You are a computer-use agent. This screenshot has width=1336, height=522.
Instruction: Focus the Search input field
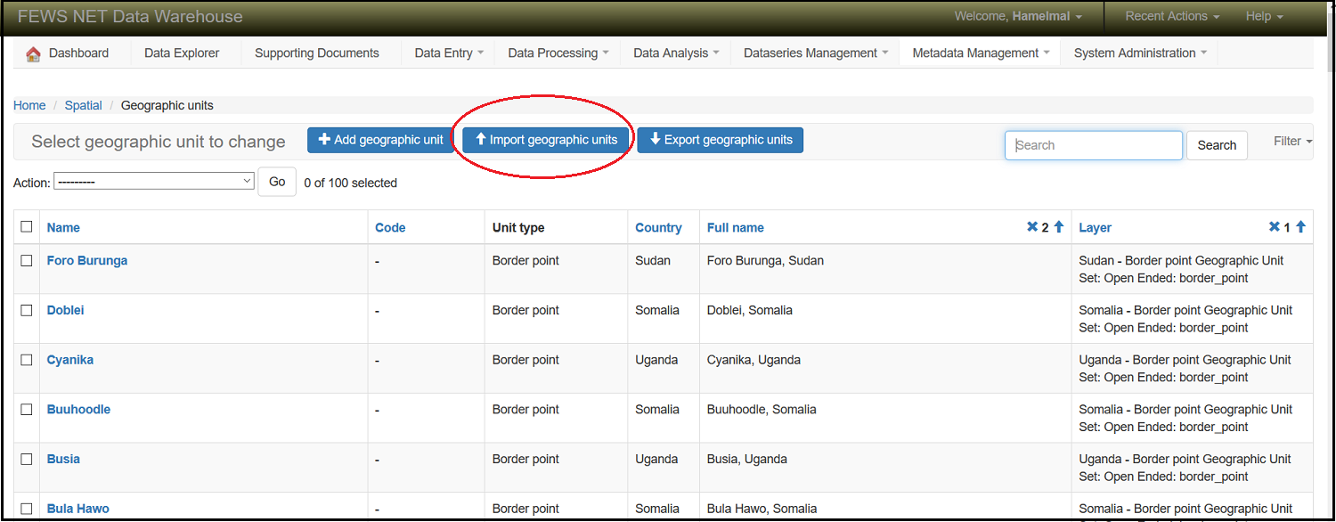pos(1094,145)
